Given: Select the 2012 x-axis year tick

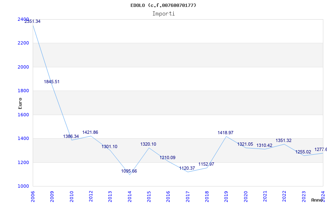Looking at the screenshot, I should coord(91,197).
